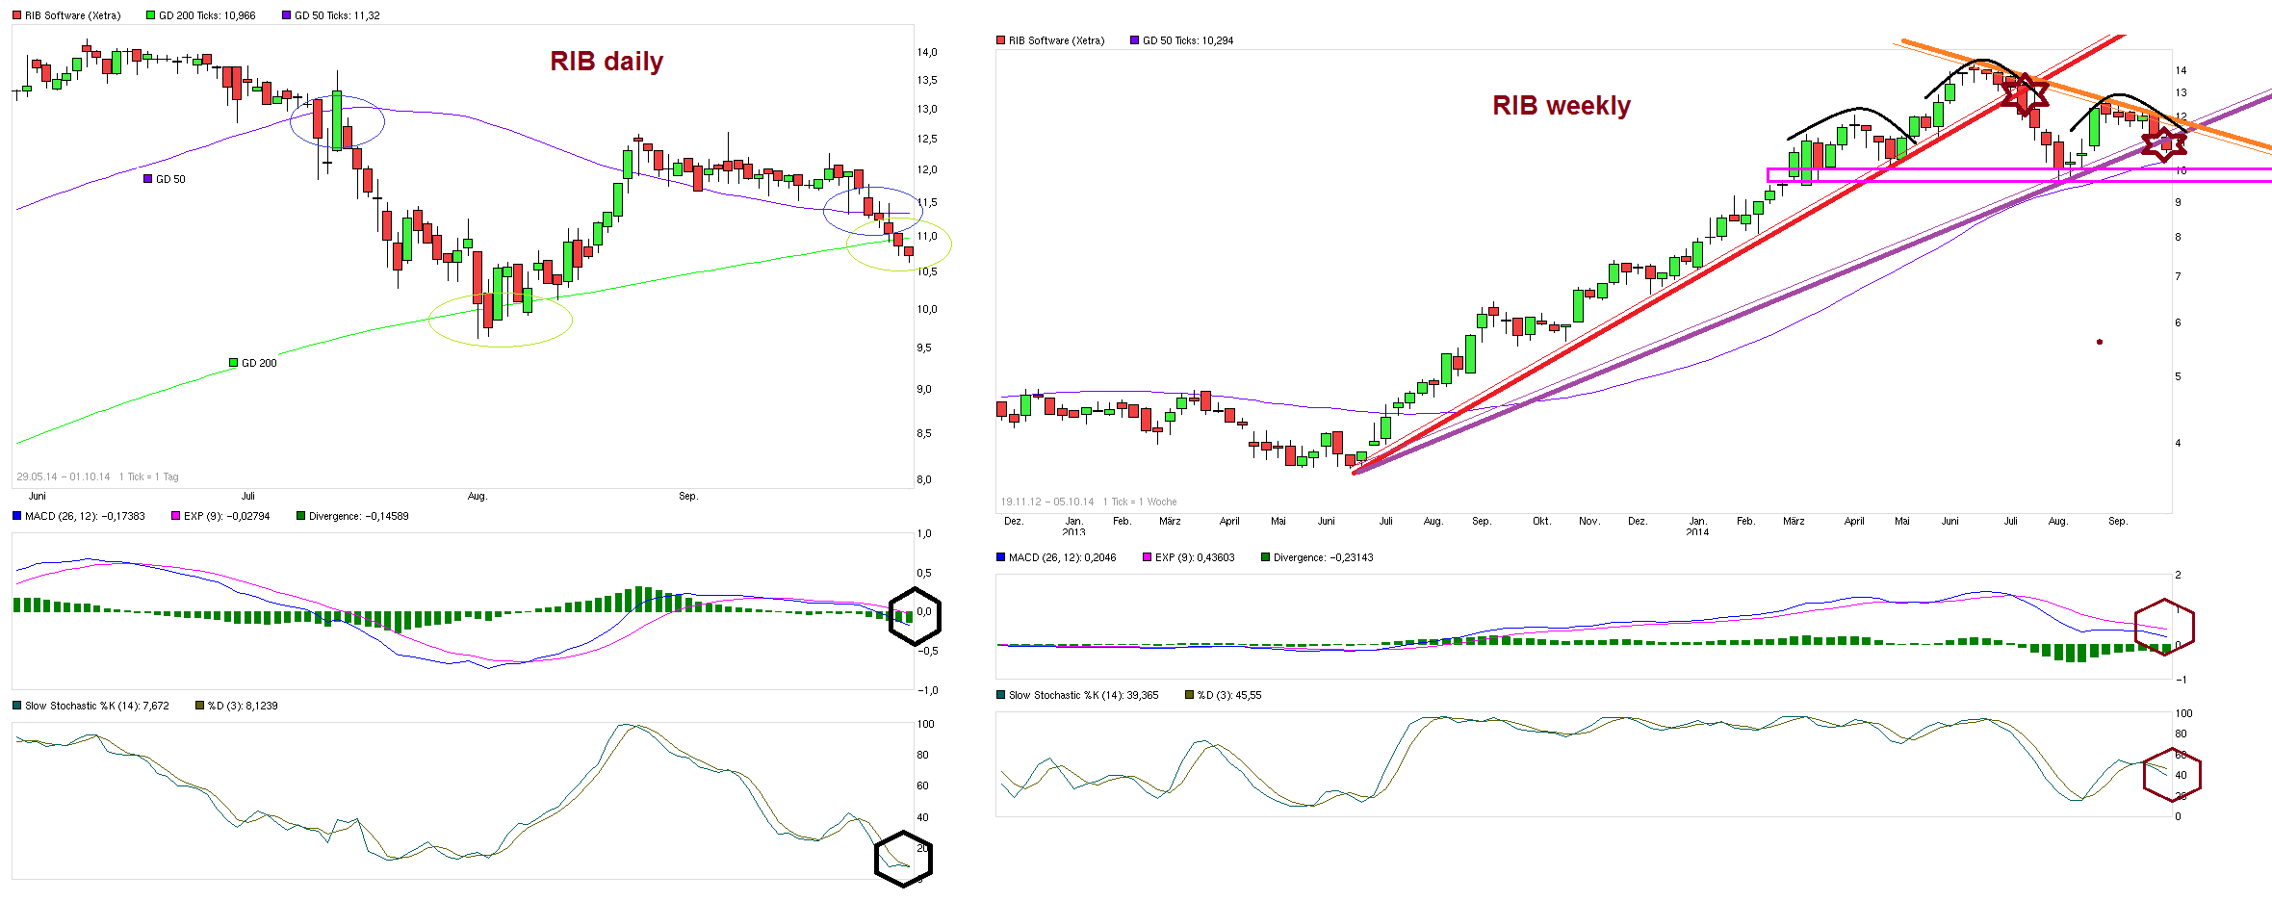2272x901 pixels.
Task: Click 'Slow Stochastic %K (14): 39,365' label
Action: (1084, 695)
